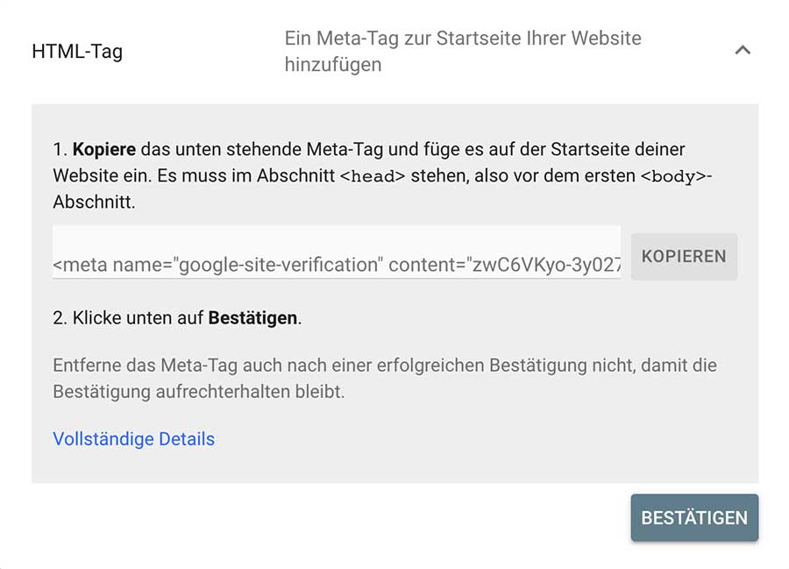The image size is (789, 569).
Task: Click the 'Bestätigung aufrechterhalten bleibt' text line
Action: point(199,391)
